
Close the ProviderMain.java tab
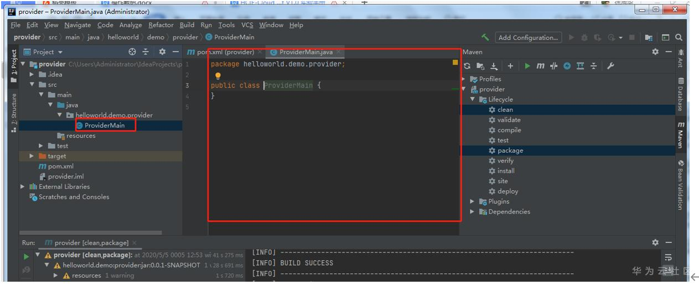339,52
